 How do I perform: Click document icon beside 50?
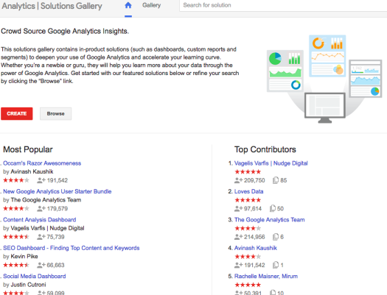tap(273, 209)
